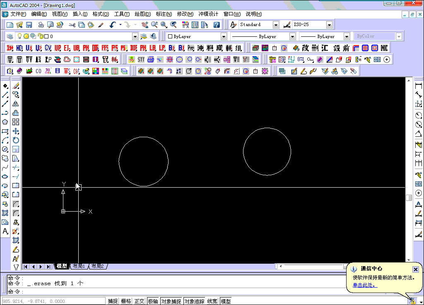Open the 绘图(D) menu
The height and width of the screenshot is (305, 424).
[142, 14]
